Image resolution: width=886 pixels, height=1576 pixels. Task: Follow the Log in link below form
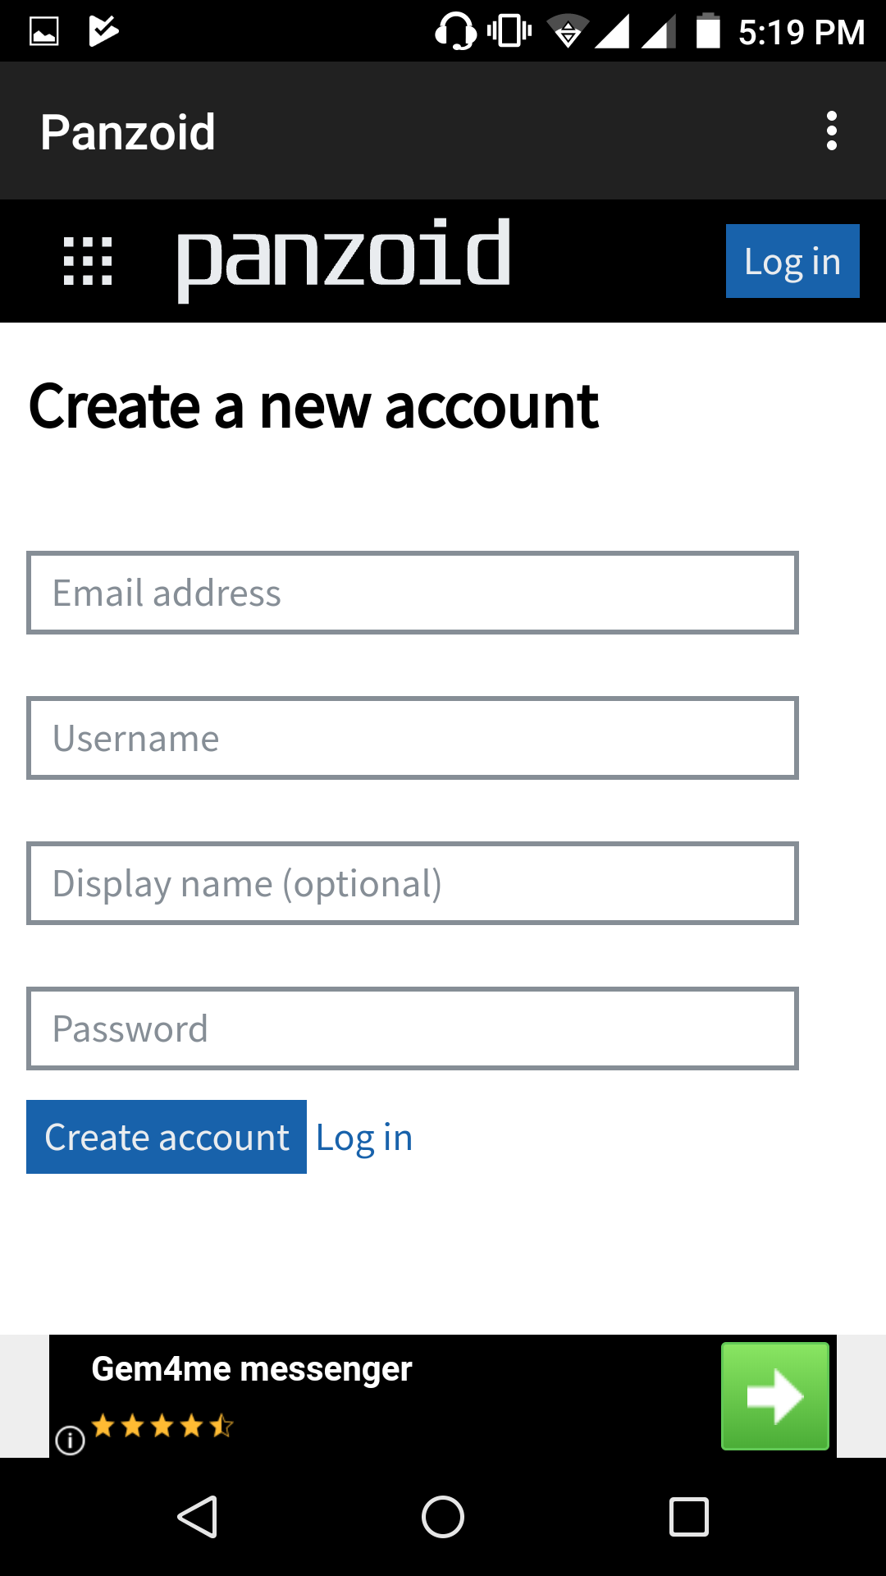point(363,1138)
